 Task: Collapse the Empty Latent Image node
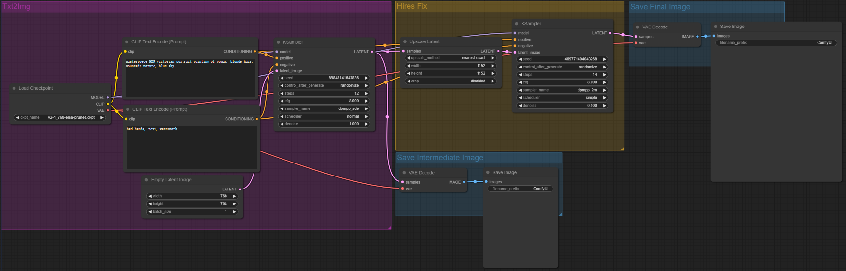click(x=146, y=180)
